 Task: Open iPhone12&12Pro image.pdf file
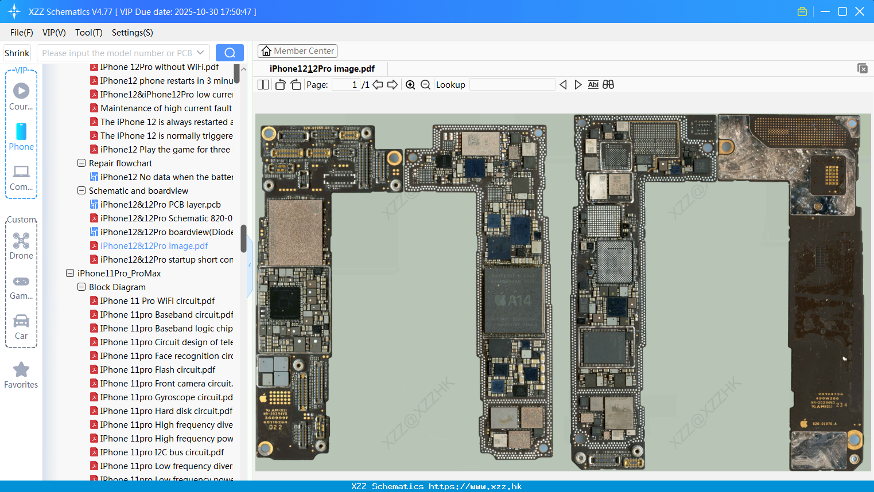point(154,246)
